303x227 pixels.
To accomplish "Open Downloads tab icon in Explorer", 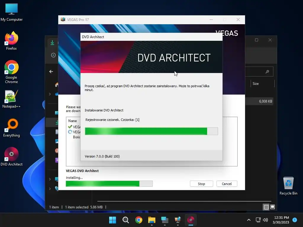I will tap(52, 43).
